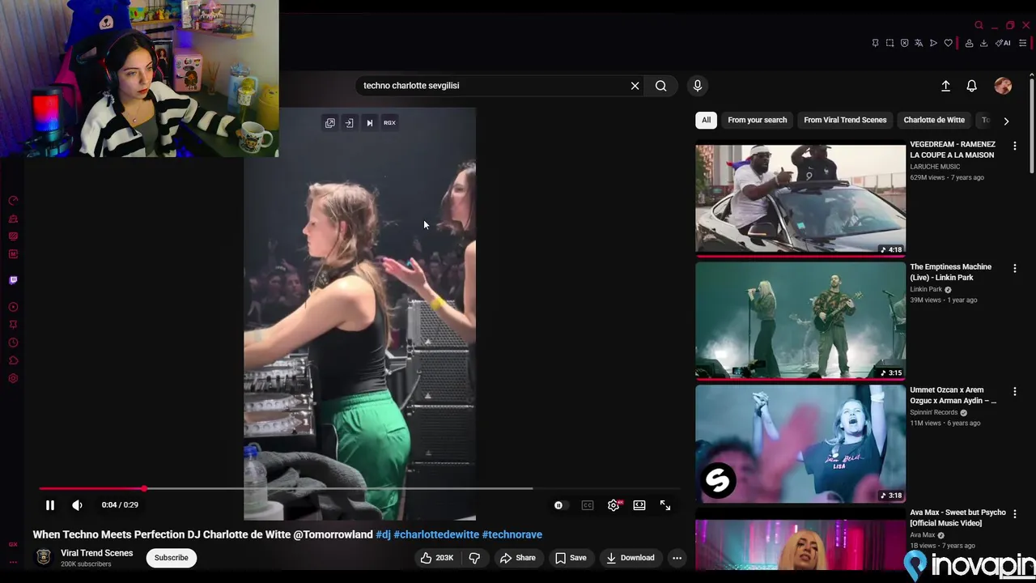
Task: Open Viral Trend Scenes channel name
Action: click(x=96, y=554)
